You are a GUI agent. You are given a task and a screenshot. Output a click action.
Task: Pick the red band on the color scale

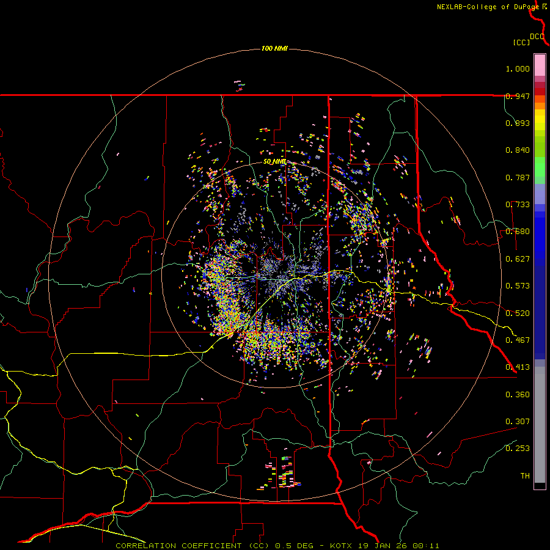pos(540,92)
